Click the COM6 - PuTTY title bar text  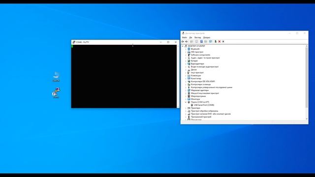(82, 42)
